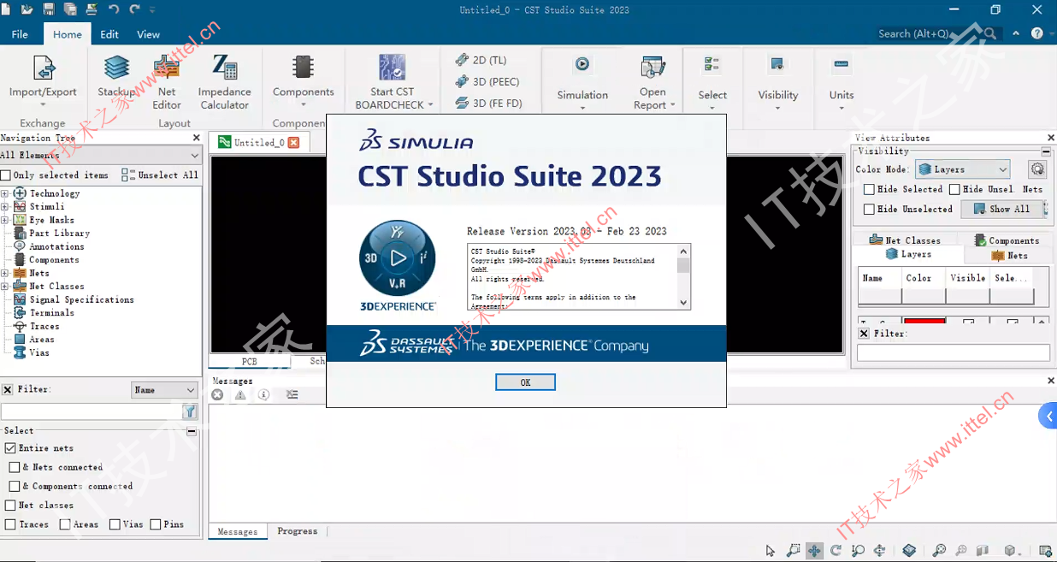Switch to the Progress tab
1057x562 pixels.
(298, 531)
